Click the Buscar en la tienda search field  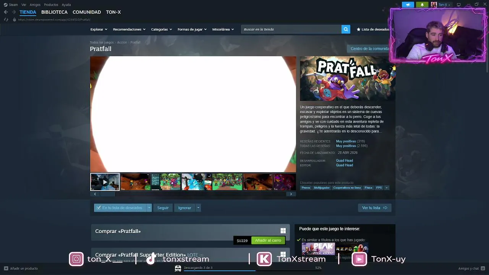click(291, 29)
